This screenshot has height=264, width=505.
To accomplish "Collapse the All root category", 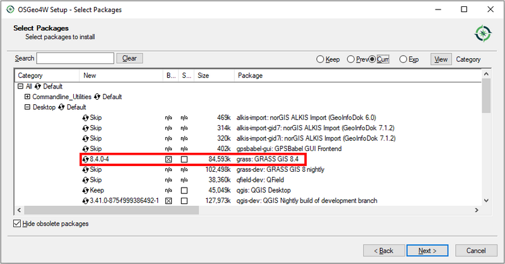I will pyautogui.click(x=20, y=87).
